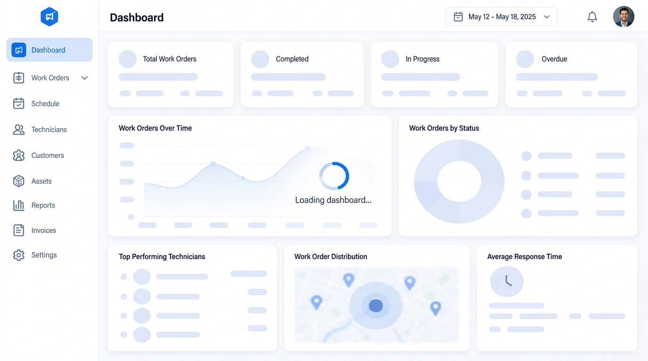Select the Assets label in sidebar
This screenshot has width=648, height=361.
point(41,181)
